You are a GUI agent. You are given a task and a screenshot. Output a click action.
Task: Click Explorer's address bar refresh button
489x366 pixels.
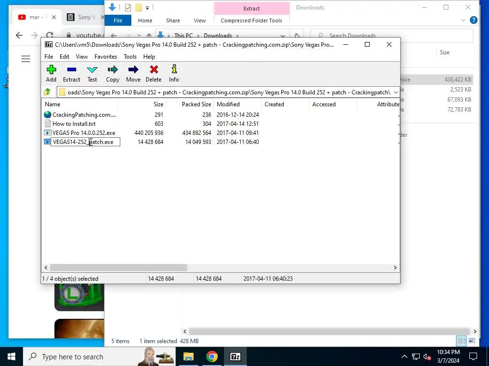point(297,35)
